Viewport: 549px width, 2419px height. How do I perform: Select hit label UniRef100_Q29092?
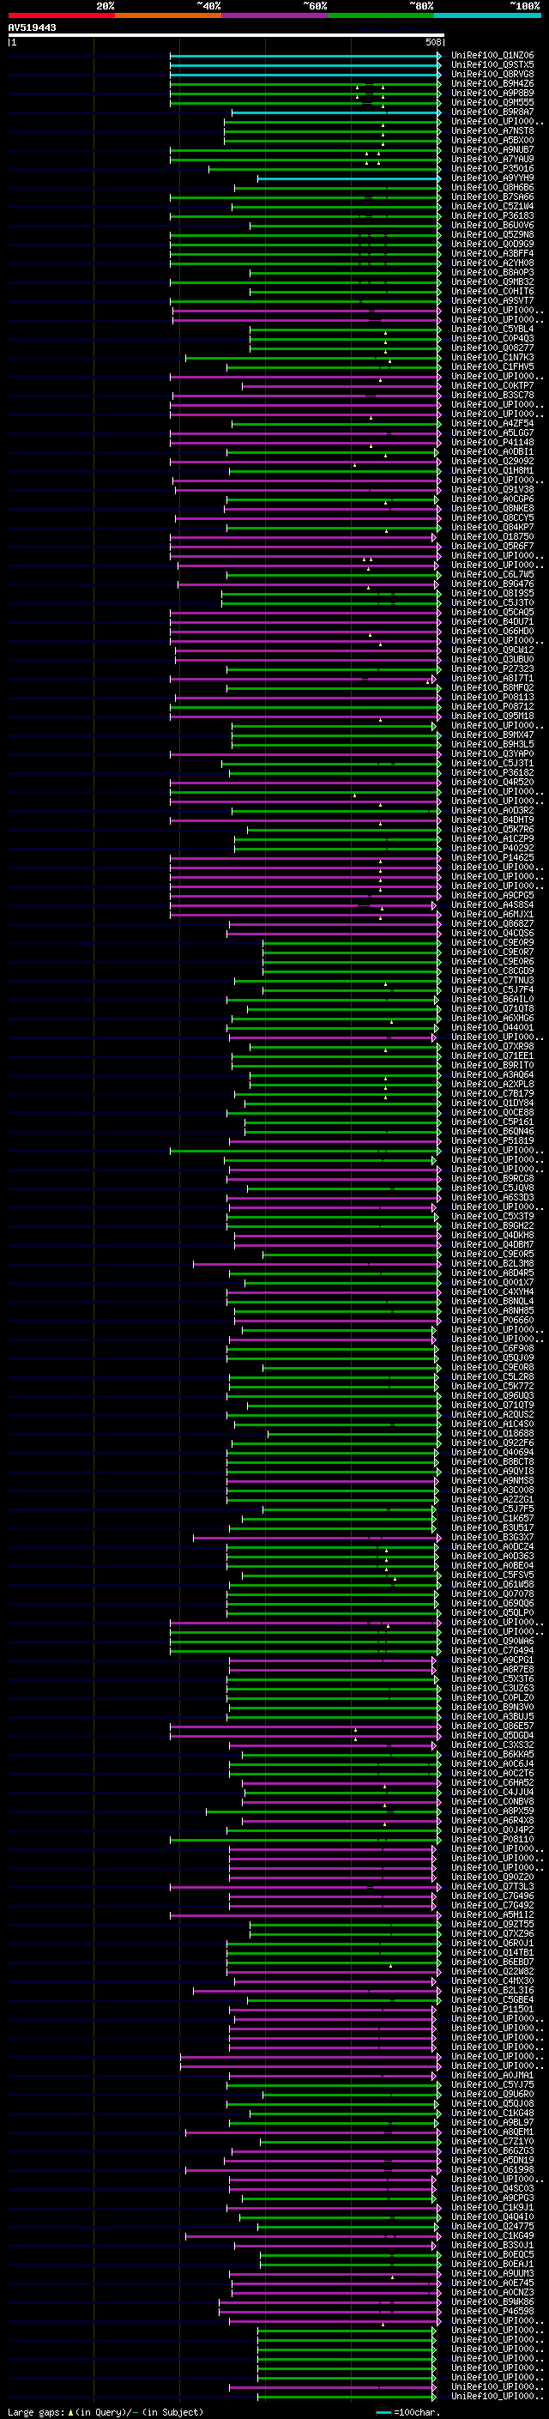click(x=492, y=461)
